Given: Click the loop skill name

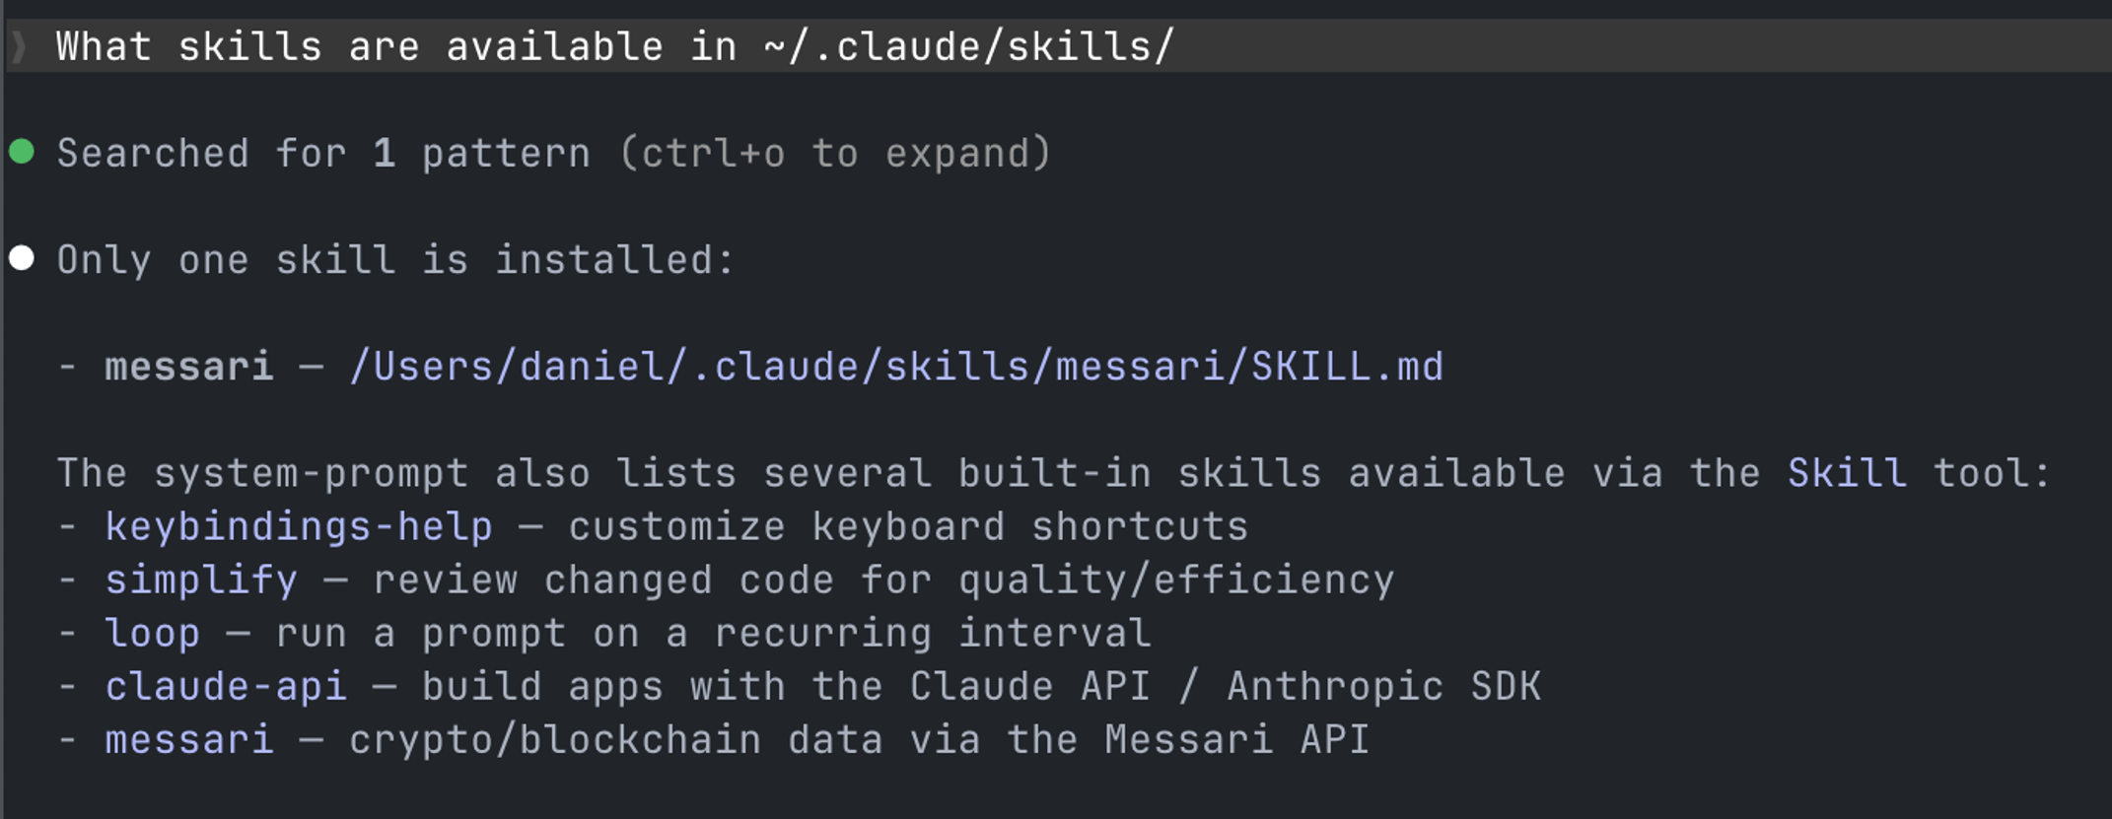Looking at the screenshot, I should click(153, 633).
